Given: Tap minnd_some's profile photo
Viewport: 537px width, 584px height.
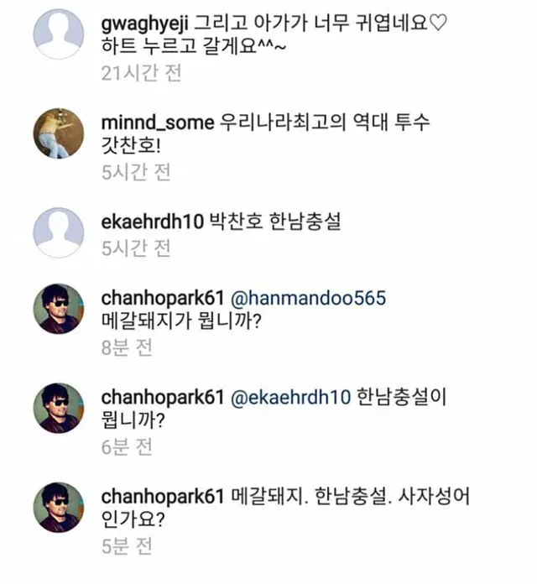Looking at the screenshot, I should (58, 134).
